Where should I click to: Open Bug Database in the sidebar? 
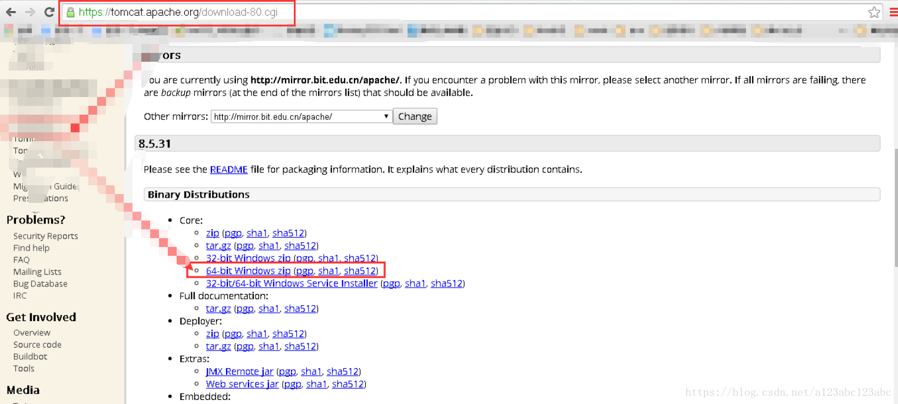click(40, 283)
